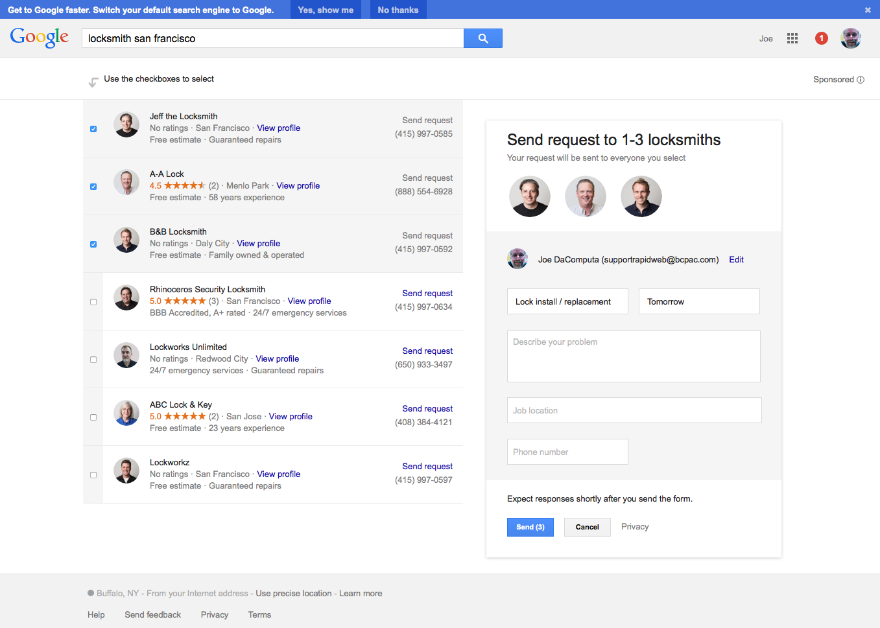The height and width of the screenshot is (628, 880).
Task: Click A-A Lock profile photo
Action: coord(126,182)
